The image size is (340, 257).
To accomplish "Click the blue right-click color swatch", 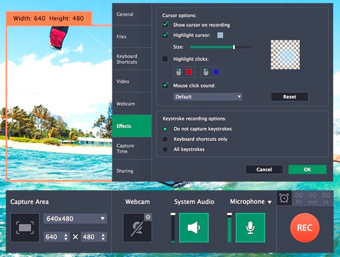I will [x=216, y=72].
